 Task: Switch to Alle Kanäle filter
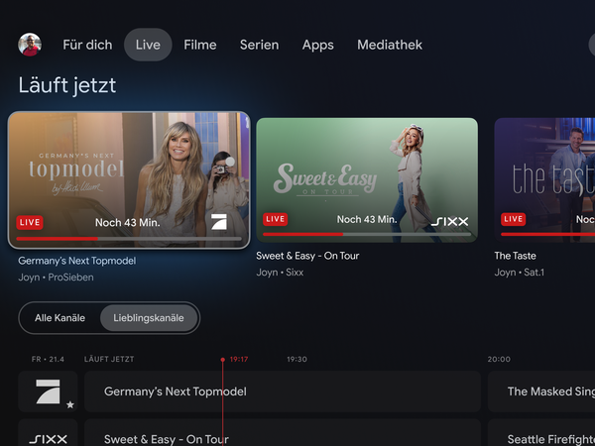[x=59, y=318]
